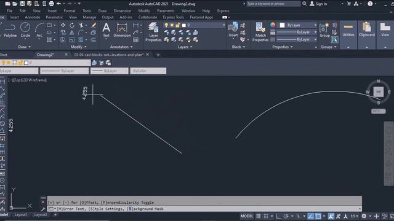
Task: Open the ByColor plot style dropdown
Action: tap(148, 71)
